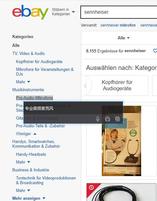Expand the Alle filter dropdown
This screenshot has width=157, height=201.
[123, 38]
